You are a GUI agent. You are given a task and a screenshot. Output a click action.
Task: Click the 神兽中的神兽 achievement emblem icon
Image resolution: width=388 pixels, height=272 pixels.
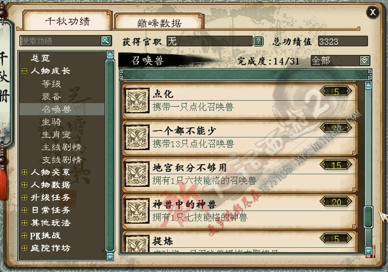pos(137,210)
